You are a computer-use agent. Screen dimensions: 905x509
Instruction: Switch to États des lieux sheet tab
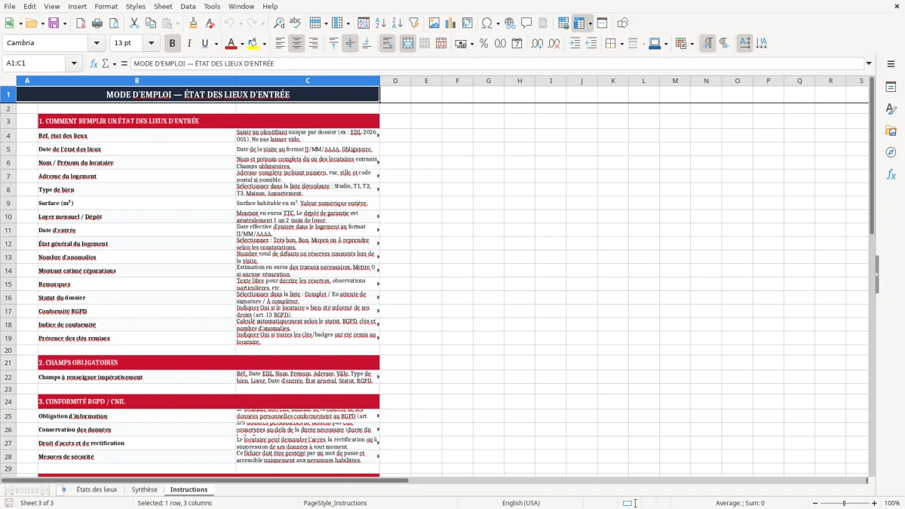[x=97, y=489]
